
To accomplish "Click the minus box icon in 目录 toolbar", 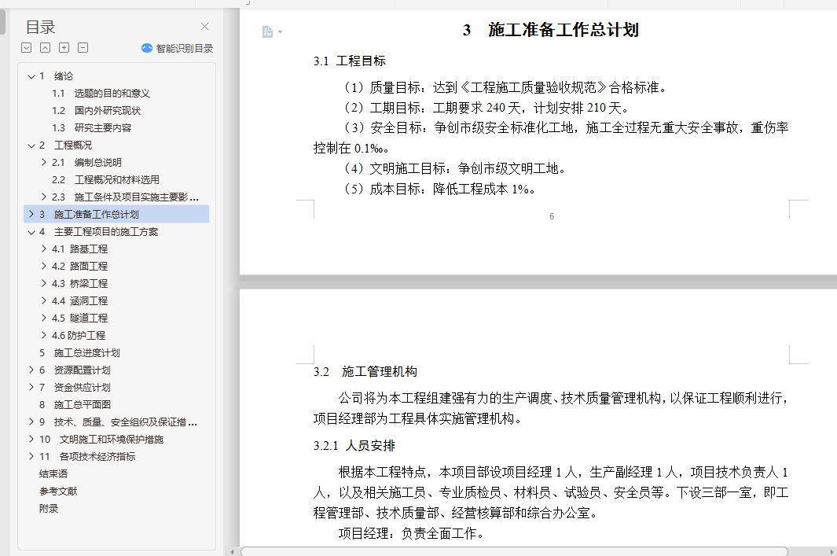I will pyautogui.click(x=83, y=47).
